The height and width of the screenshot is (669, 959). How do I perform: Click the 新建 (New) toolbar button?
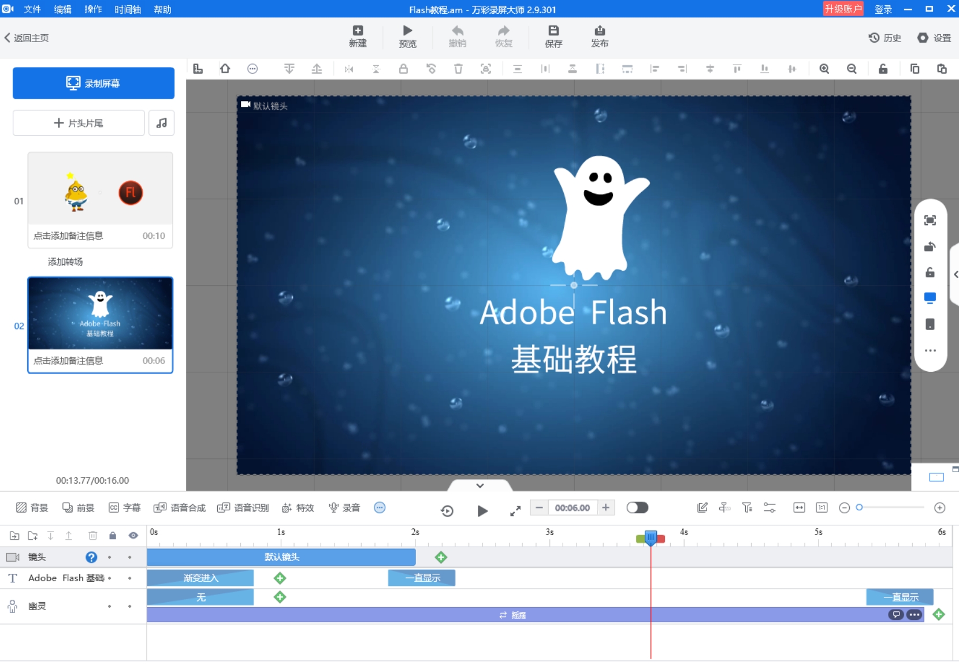(358, 36)
